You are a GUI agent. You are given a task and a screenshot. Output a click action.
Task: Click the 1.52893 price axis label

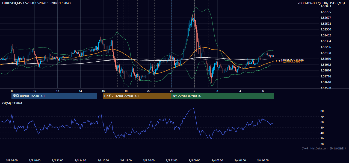(x=326, y=6)
